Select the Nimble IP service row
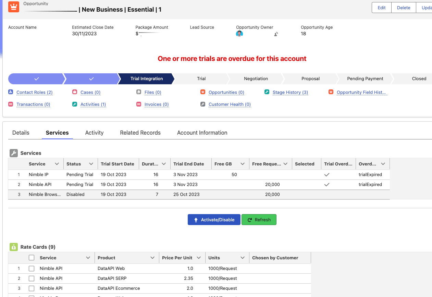Viewport: 432px width, 297px height. (199, 174)
